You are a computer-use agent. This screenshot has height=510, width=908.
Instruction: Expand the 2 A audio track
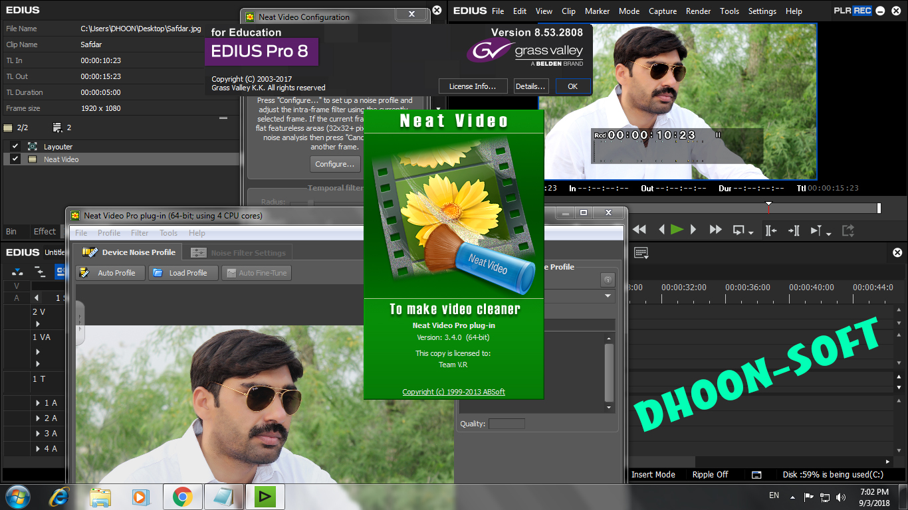(x=38, y=418)
